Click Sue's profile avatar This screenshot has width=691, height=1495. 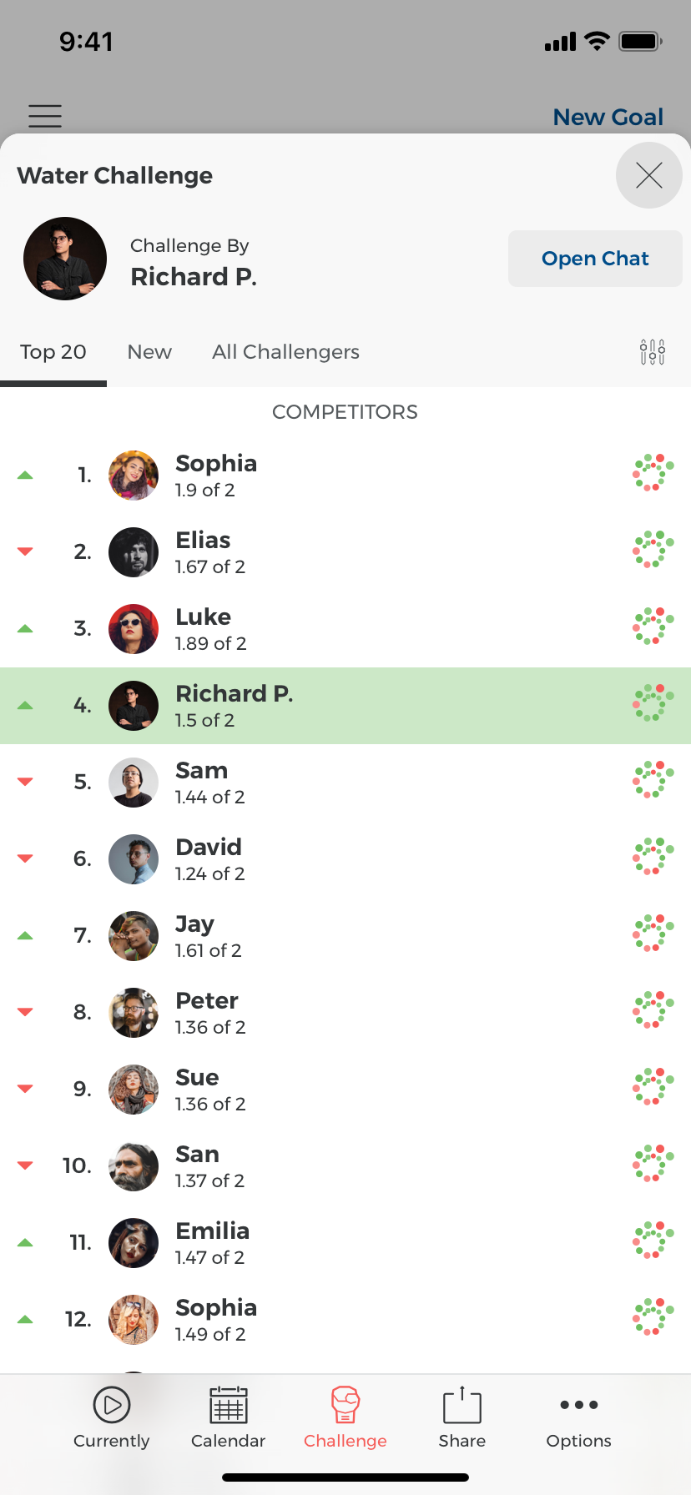[133, 1089]
